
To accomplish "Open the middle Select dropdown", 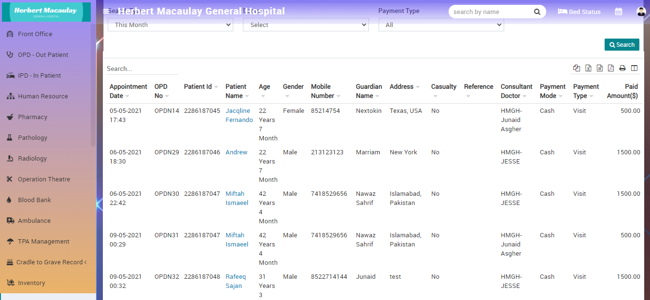I will tap(306, 25).
